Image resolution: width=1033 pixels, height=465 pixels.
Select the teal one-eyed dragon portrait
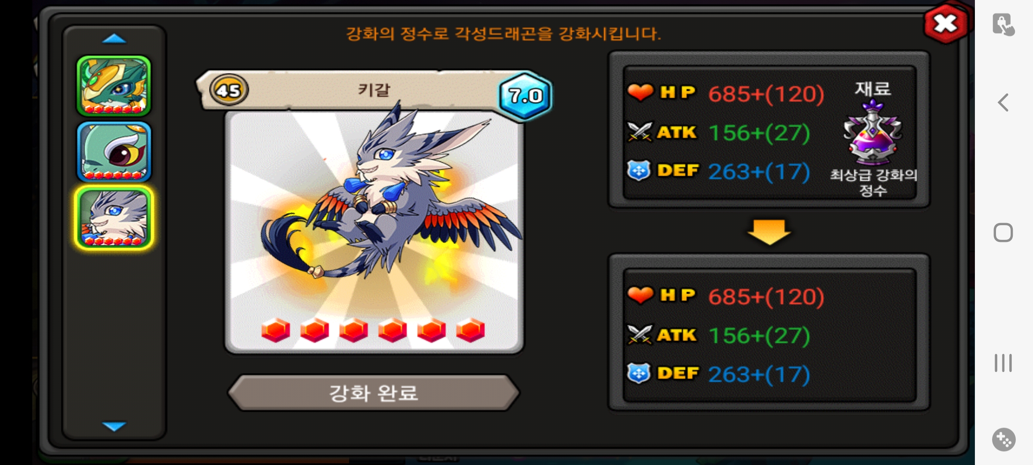114,152
